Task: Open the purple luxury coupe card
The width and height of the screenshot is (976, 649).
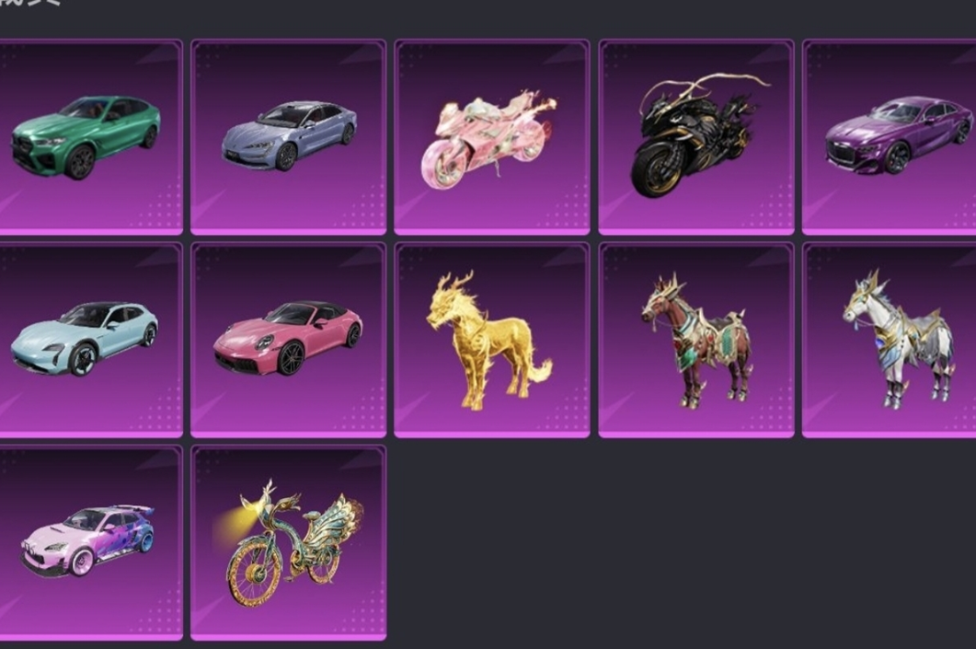Action: tap(889, 137)
